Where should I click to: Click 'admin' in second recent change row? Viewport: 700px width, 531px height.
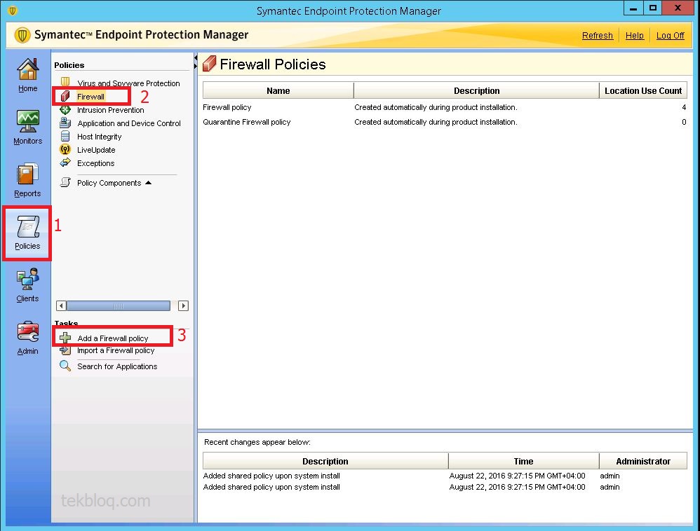610,487
